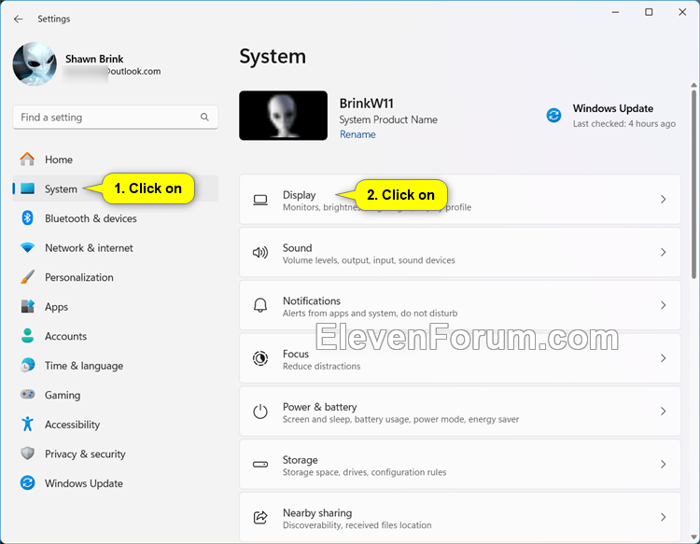Expand the Storage row chevron
The height and width of the screenshot is (544, 700).
pyautogui.click(x=663, y=465)
